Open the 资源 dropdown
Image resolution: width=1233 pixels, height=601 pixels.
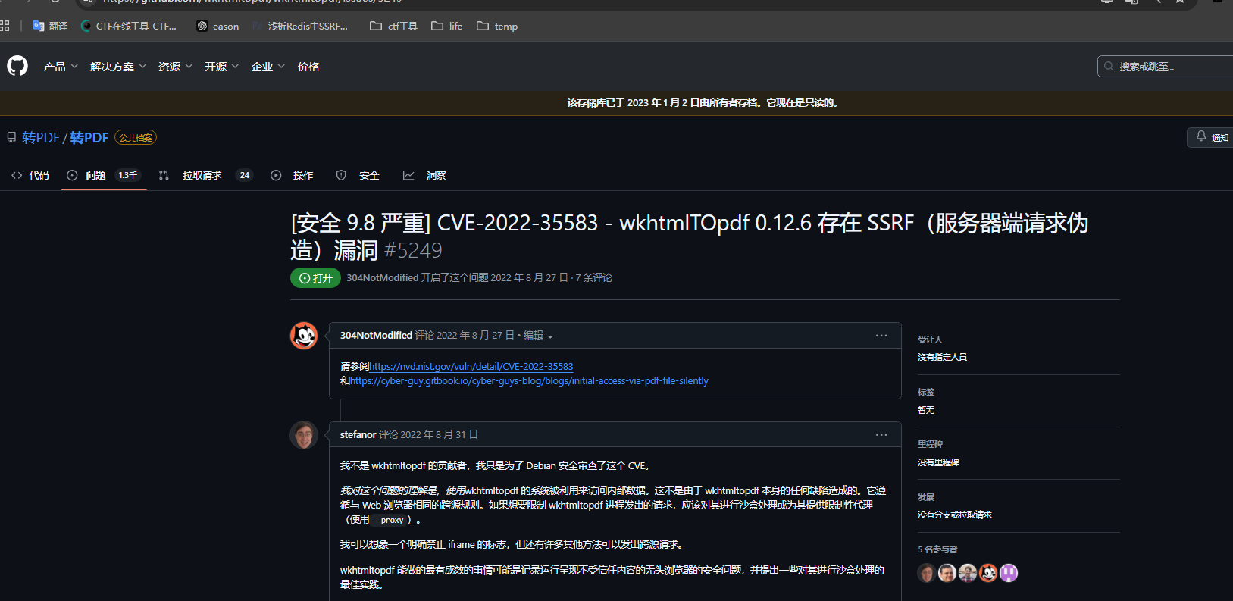(x=175, y=67)
